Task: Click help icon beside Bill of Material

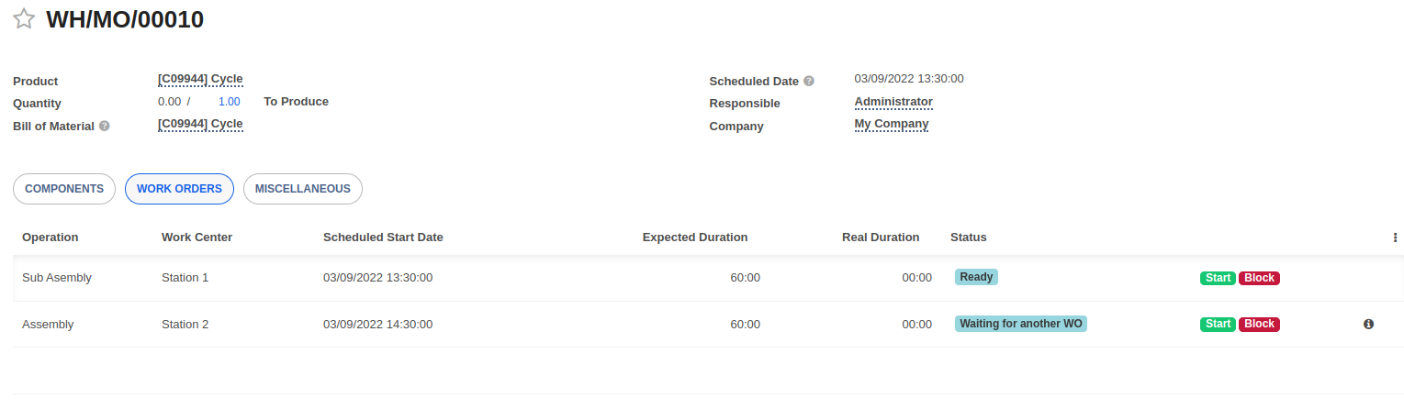Action: [x=105, y=127]
